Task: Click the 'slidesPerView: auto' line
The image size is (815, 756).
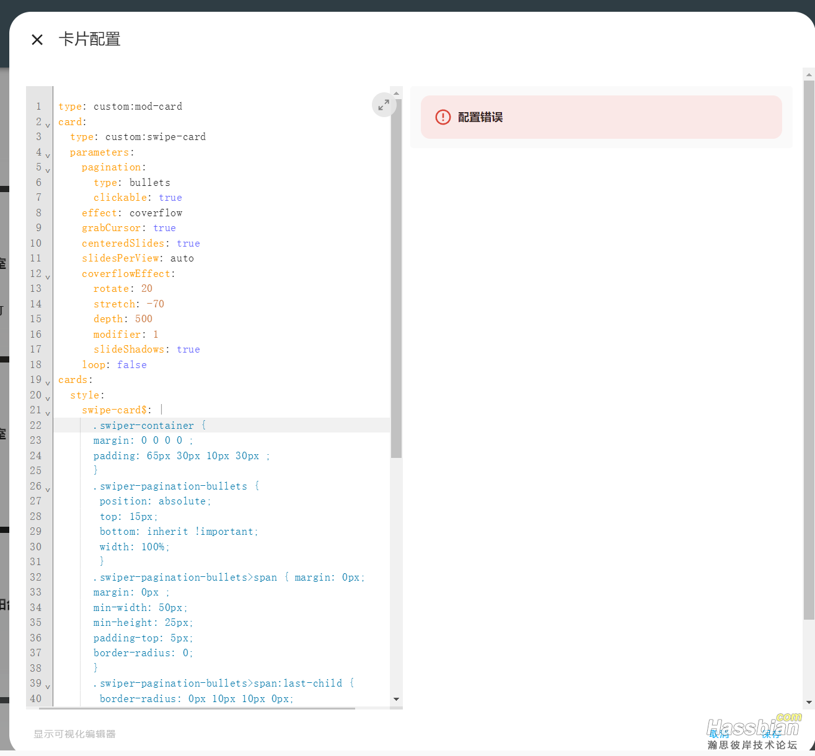Action: (x=138, y=258)
